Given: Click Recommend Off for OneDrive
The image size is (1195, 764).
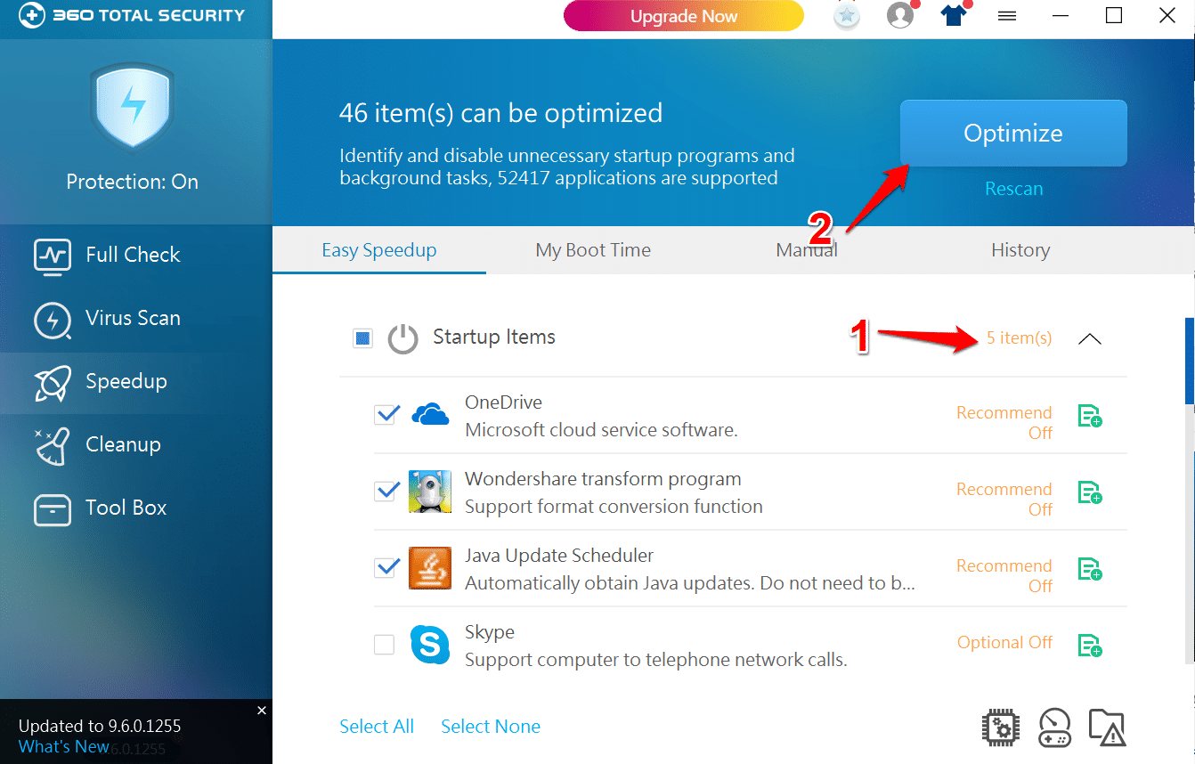Looking at the screenshot, I should coord(1004,423).
